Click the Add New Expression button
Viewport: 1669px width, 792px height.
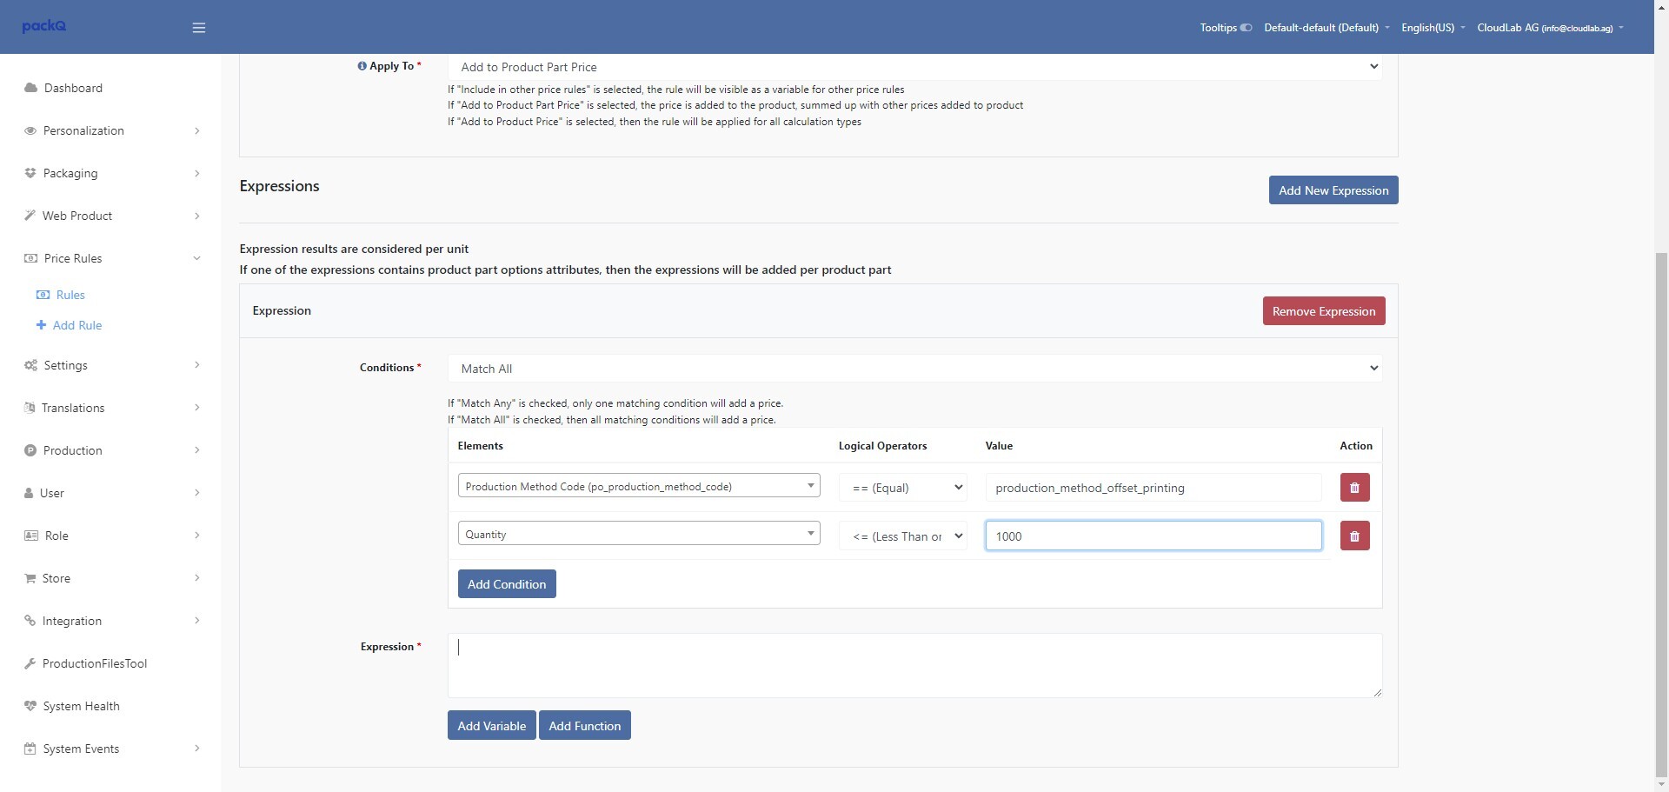(1333, 190)
